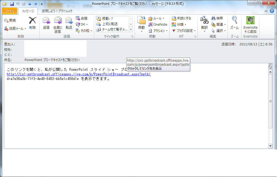The width and height of the screenshot is (277, 177).
Task: Open the 分類 (Categorize) dropdown
Action: click(179, 24)
